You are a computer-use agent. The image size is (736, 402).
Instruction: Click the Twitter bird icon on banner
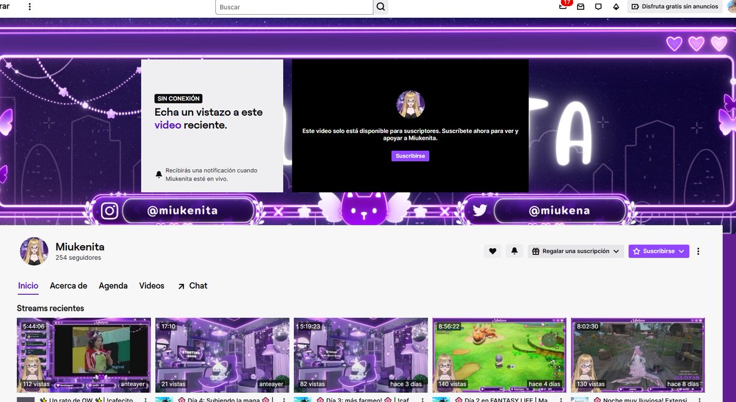[x=480, y=211]
